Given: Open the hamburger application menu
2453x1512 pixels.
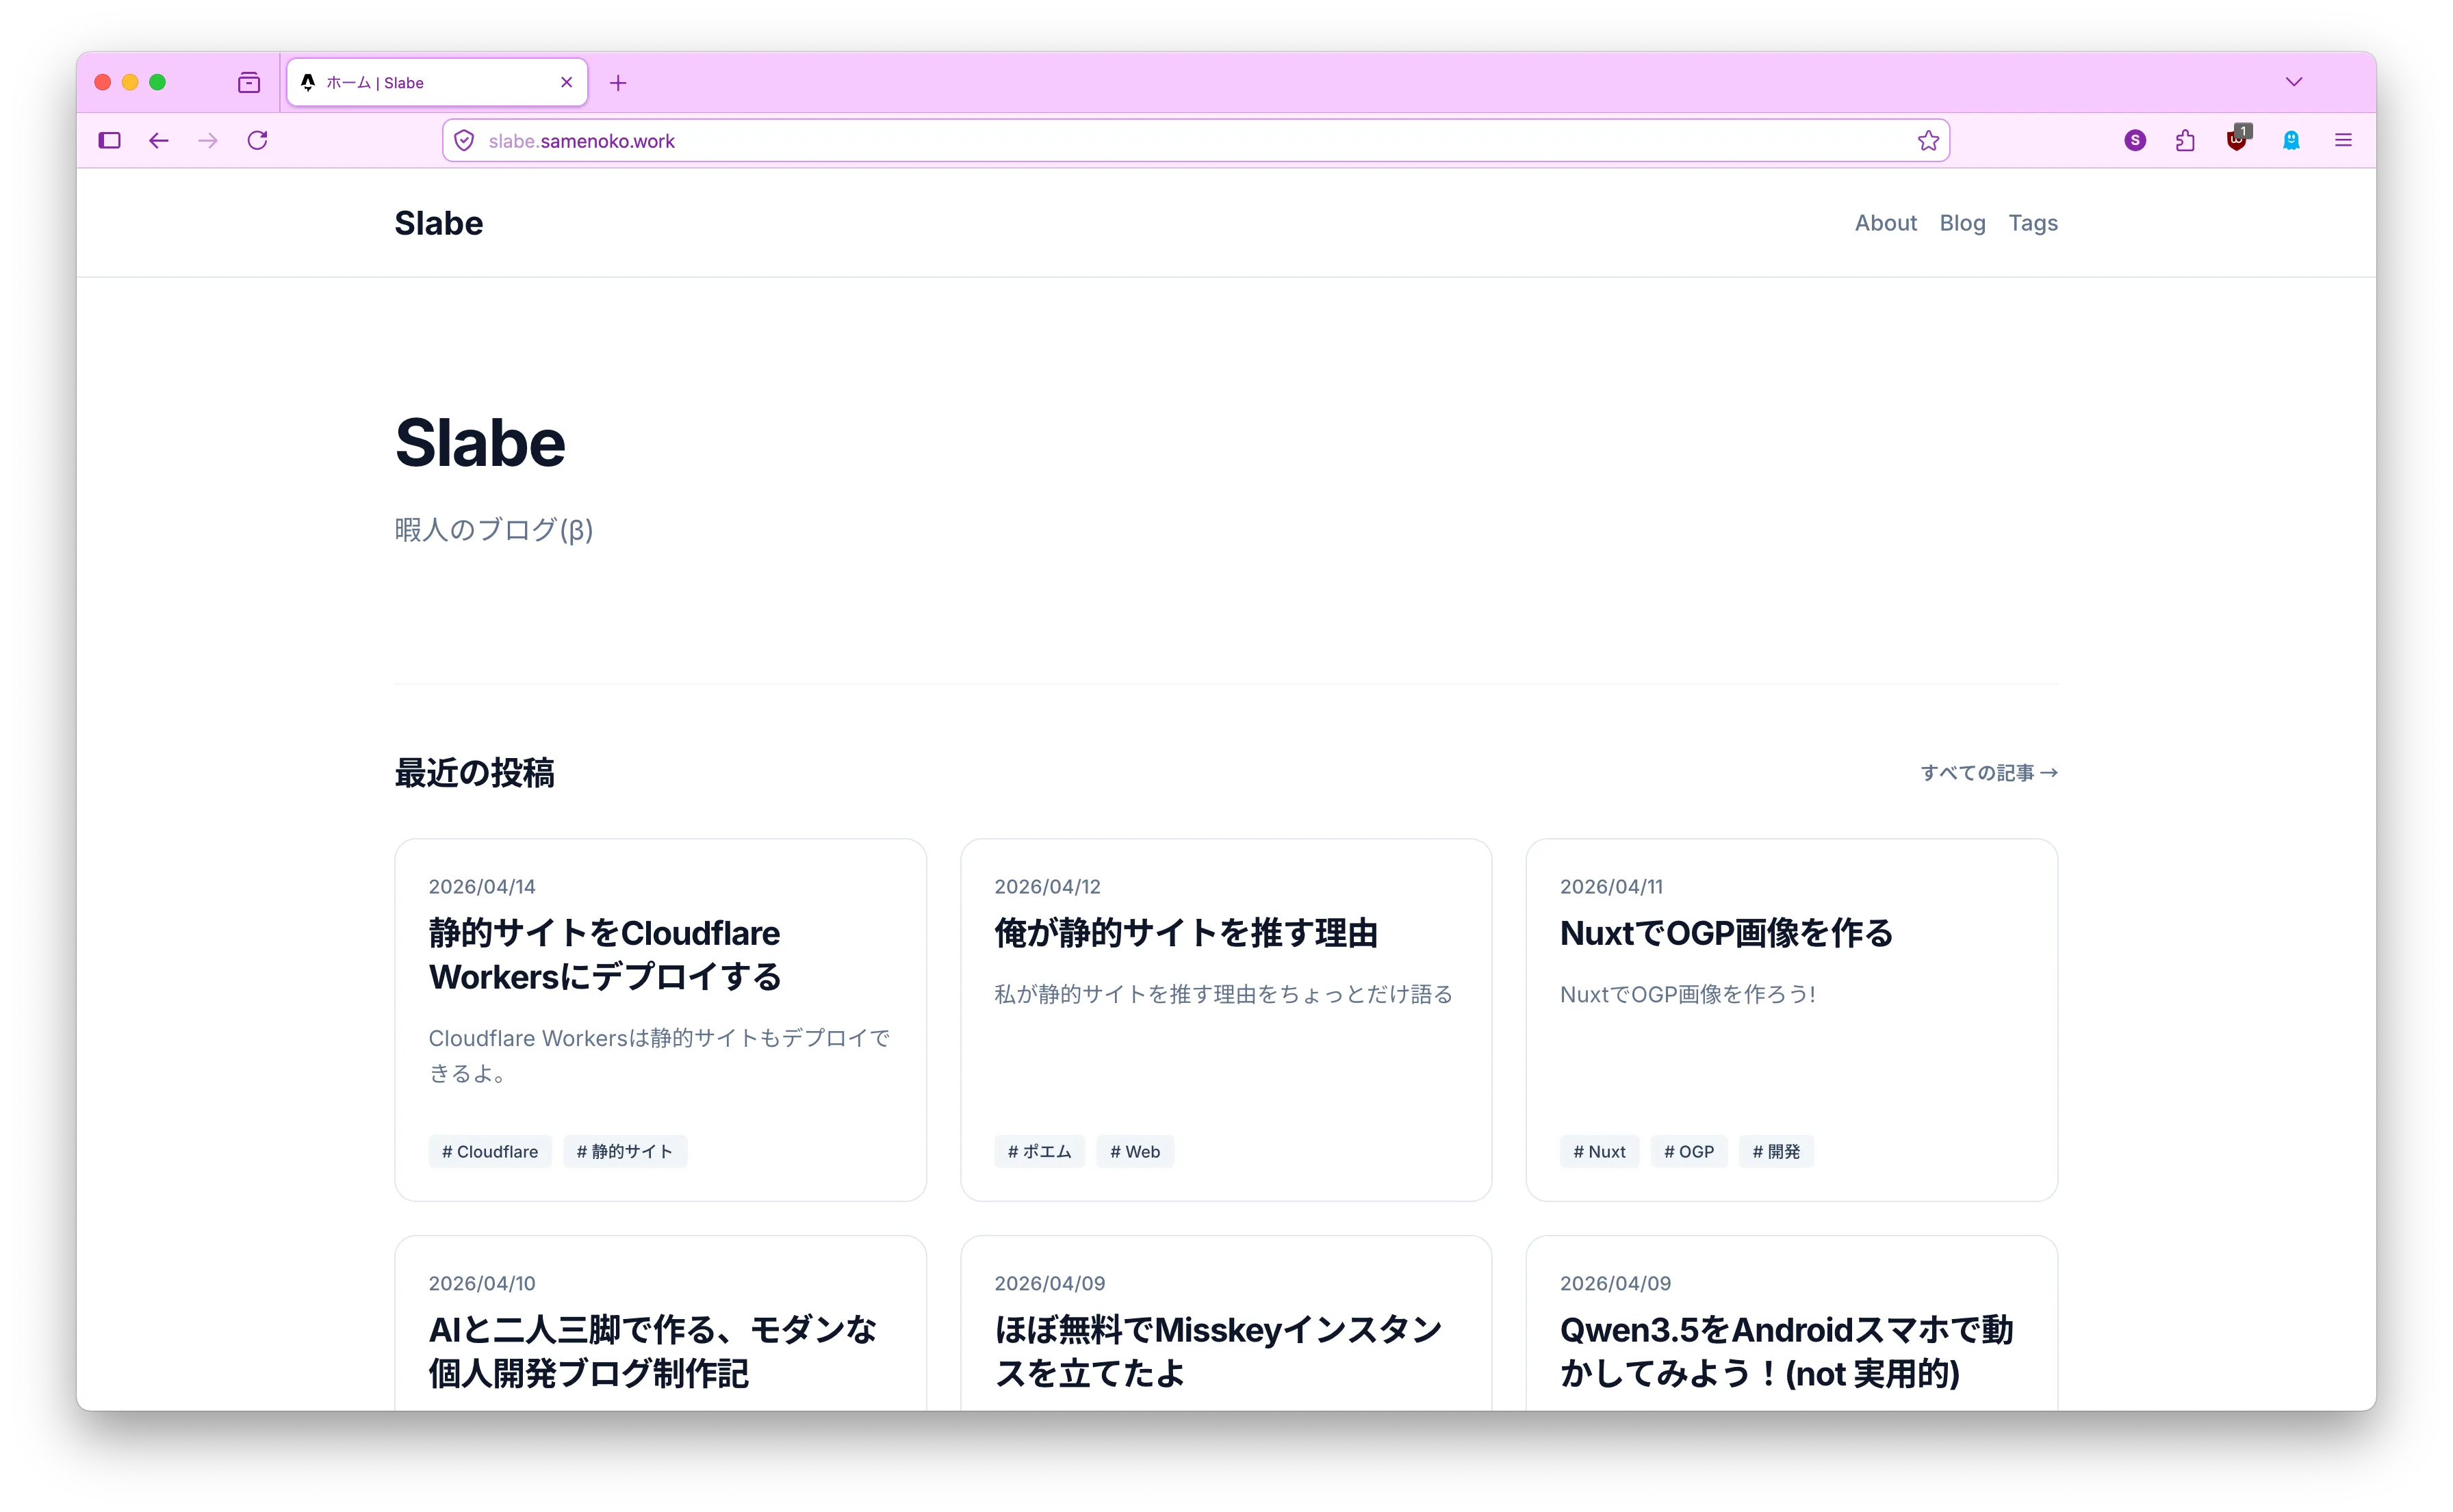Looking at the screenshot, I should [x=2343, y=141].
